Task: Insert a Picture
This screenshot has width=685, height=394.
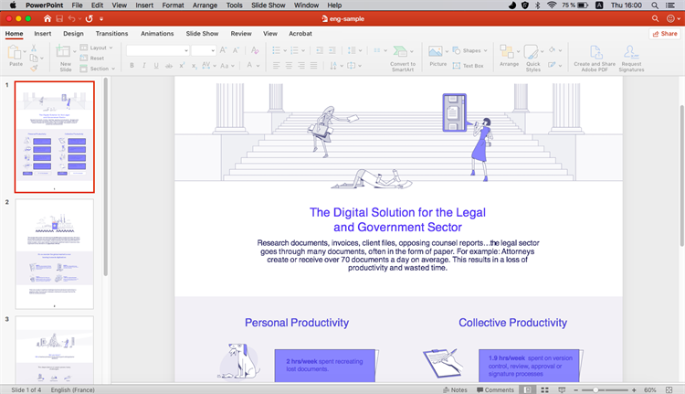Action: pos(437,56)
